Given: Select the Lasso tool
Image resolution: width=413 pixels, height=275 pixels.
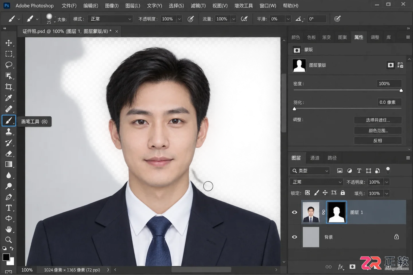Looking at the screenshot, I should pyautogui.click(x=9, y=65).
